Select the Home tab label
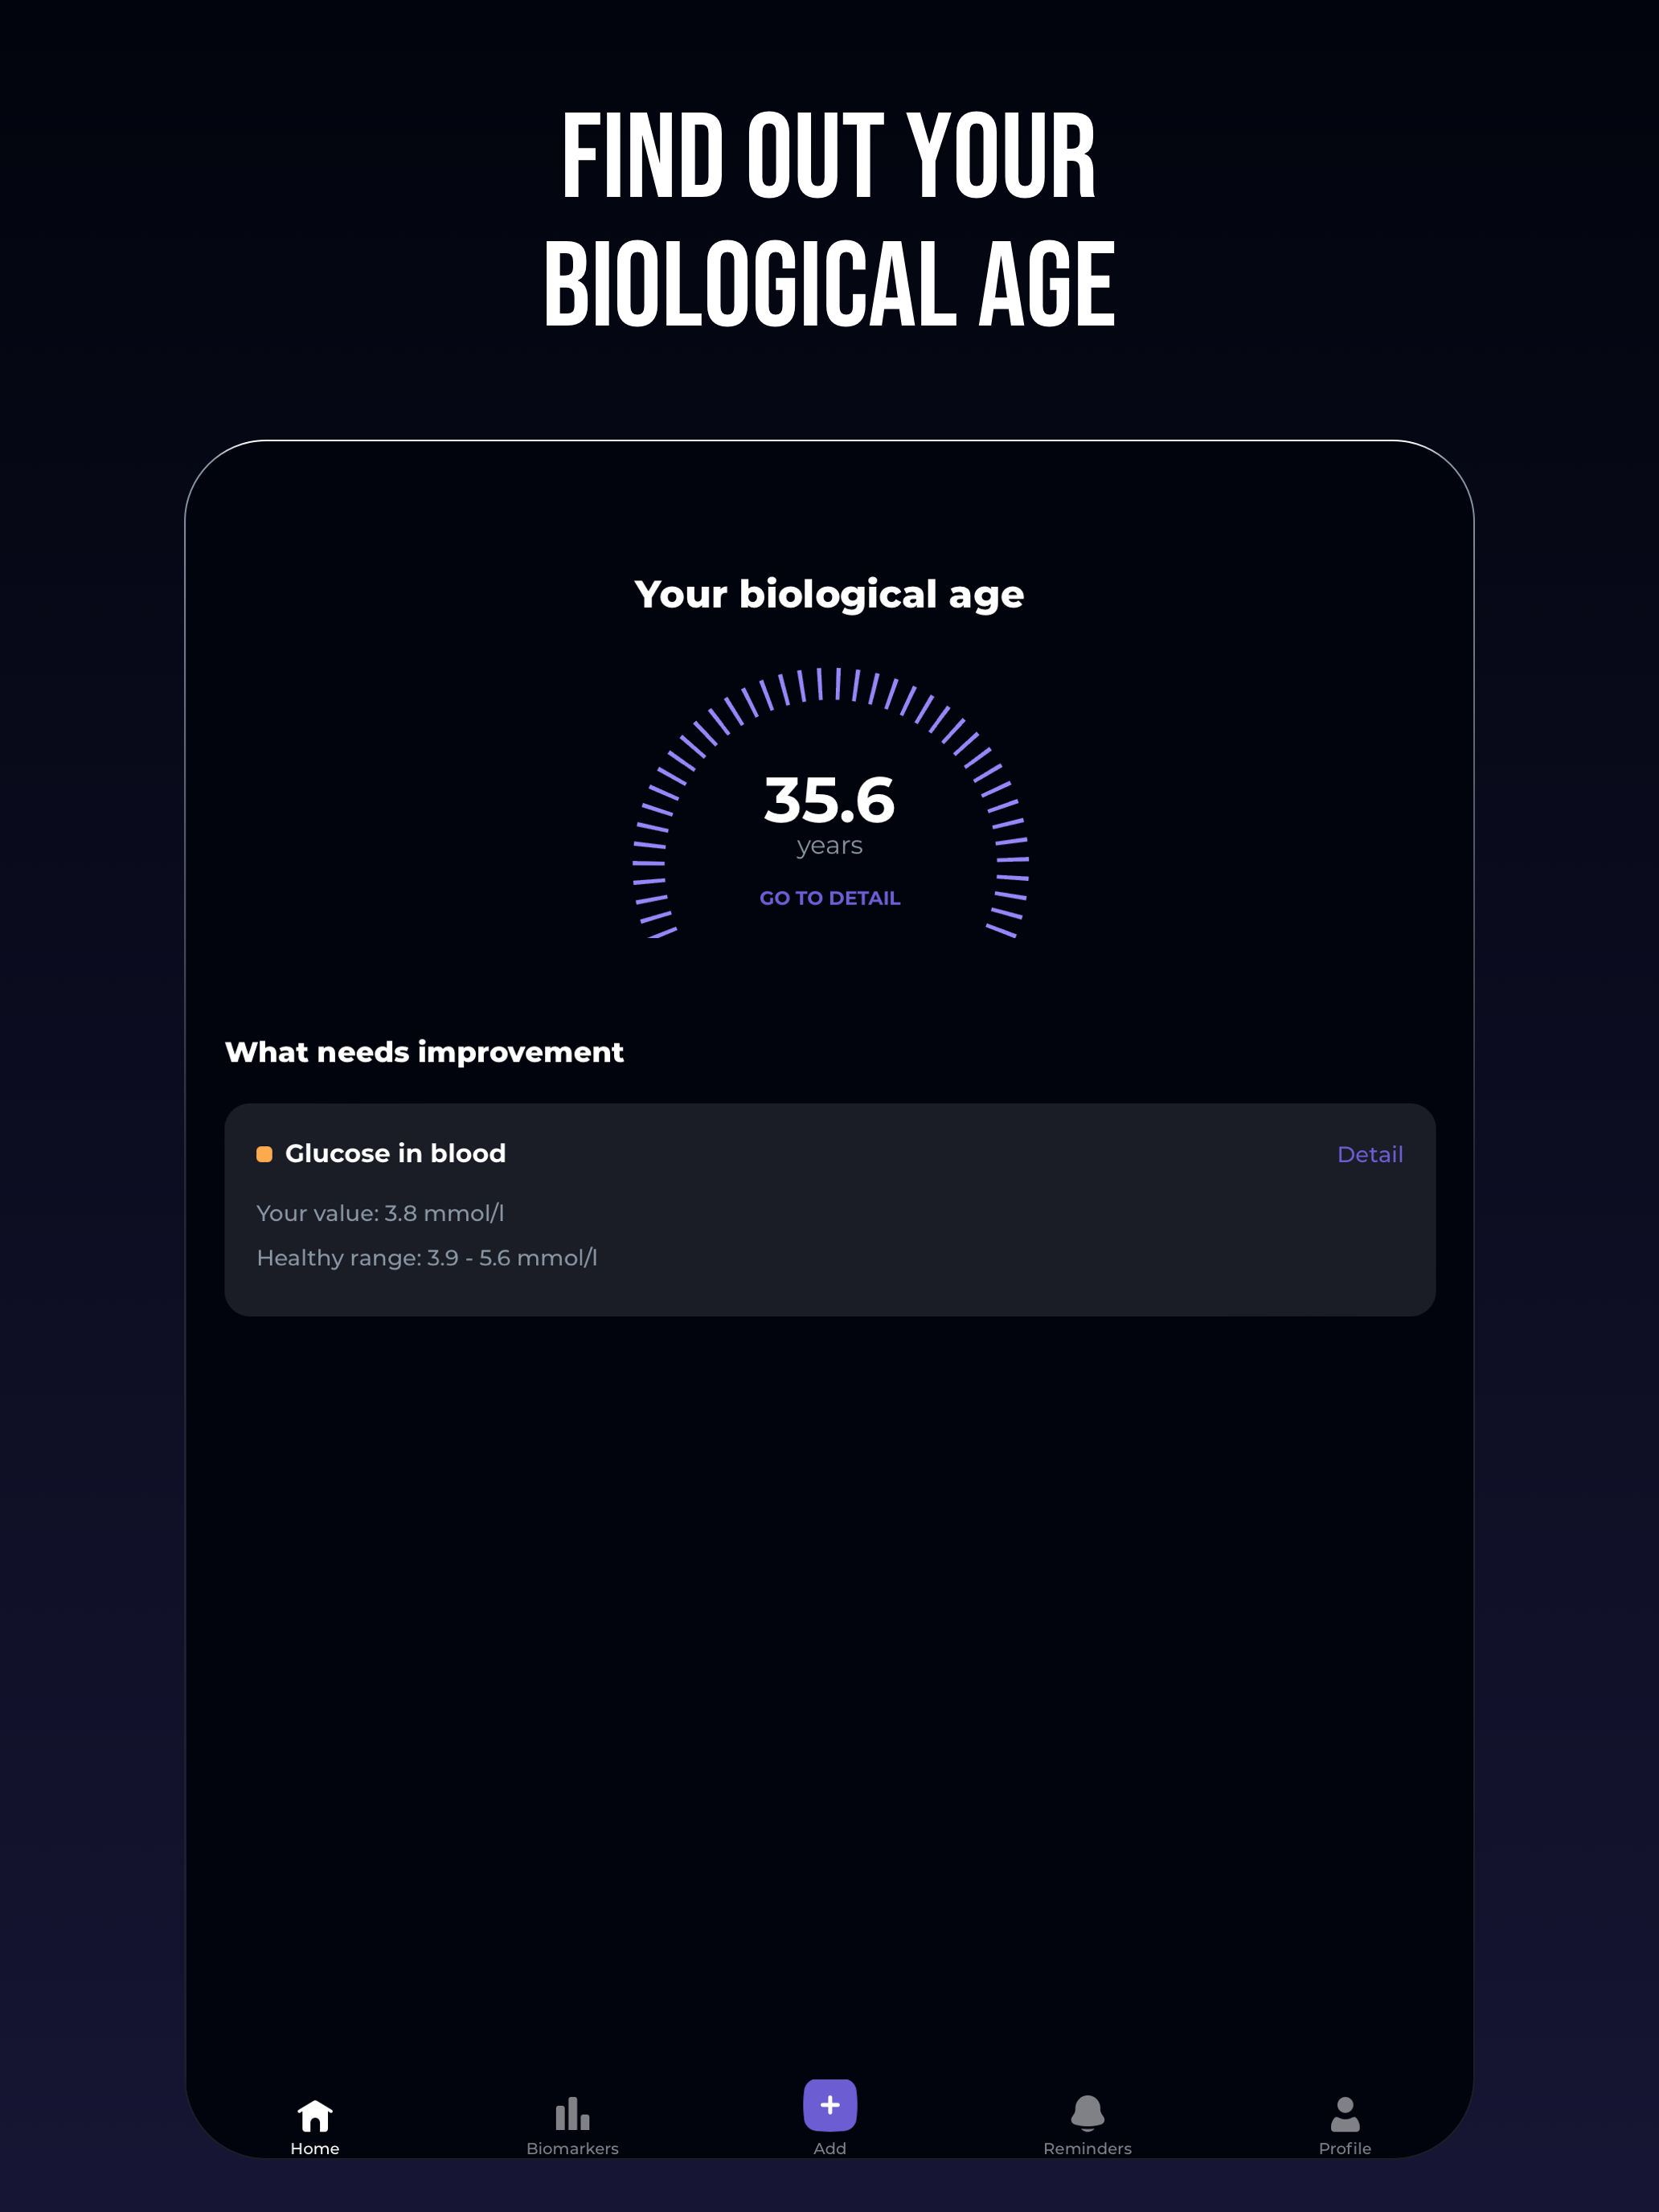This screenshot has width=1659, height=2212. click(314, 2148)
